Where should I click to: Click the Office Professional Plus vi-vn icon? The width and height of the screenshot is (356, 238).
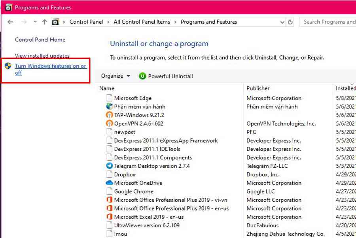(x=110, y=200)
